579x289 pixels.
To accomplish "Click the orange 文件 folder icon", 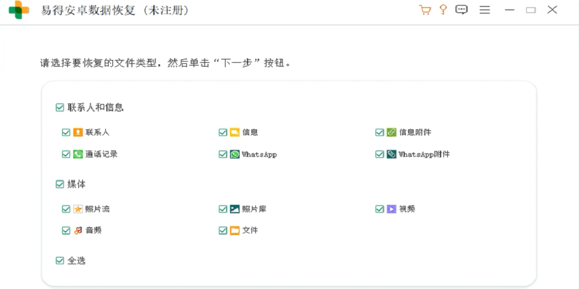I will (x=234, y=231).
